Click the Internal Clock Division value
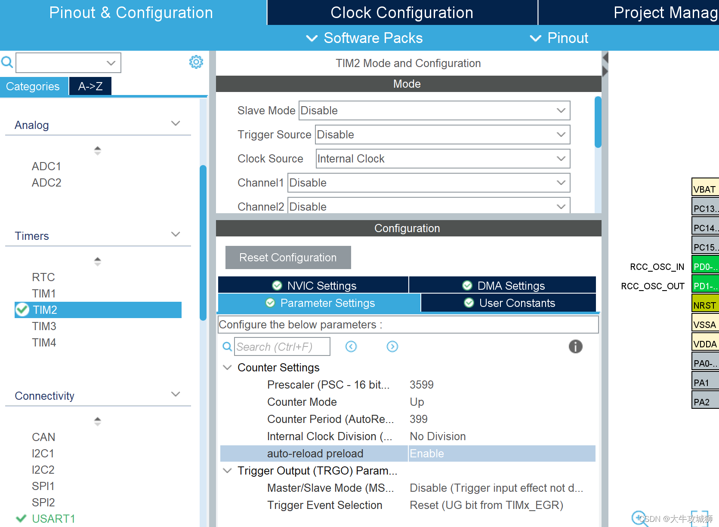Viewport: 719px width, 527px height. click(x=438, y=436)
